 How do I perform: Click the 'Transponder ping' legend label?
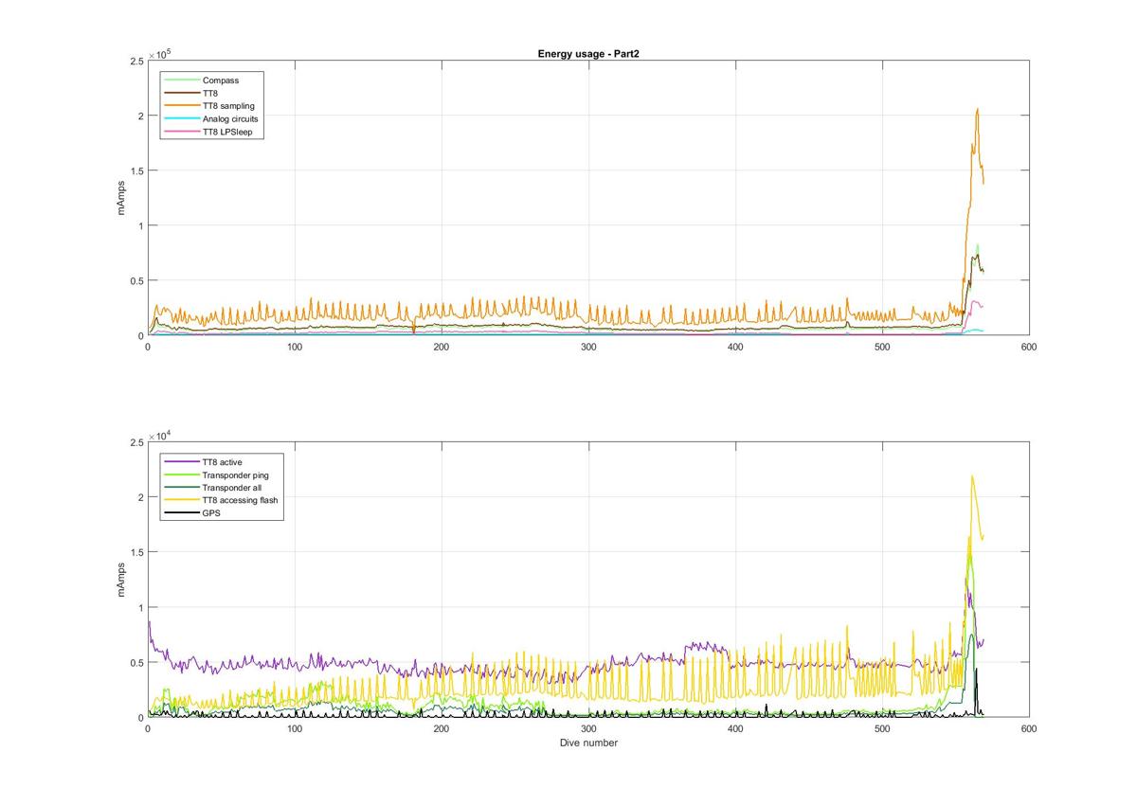tap(235, 475)
